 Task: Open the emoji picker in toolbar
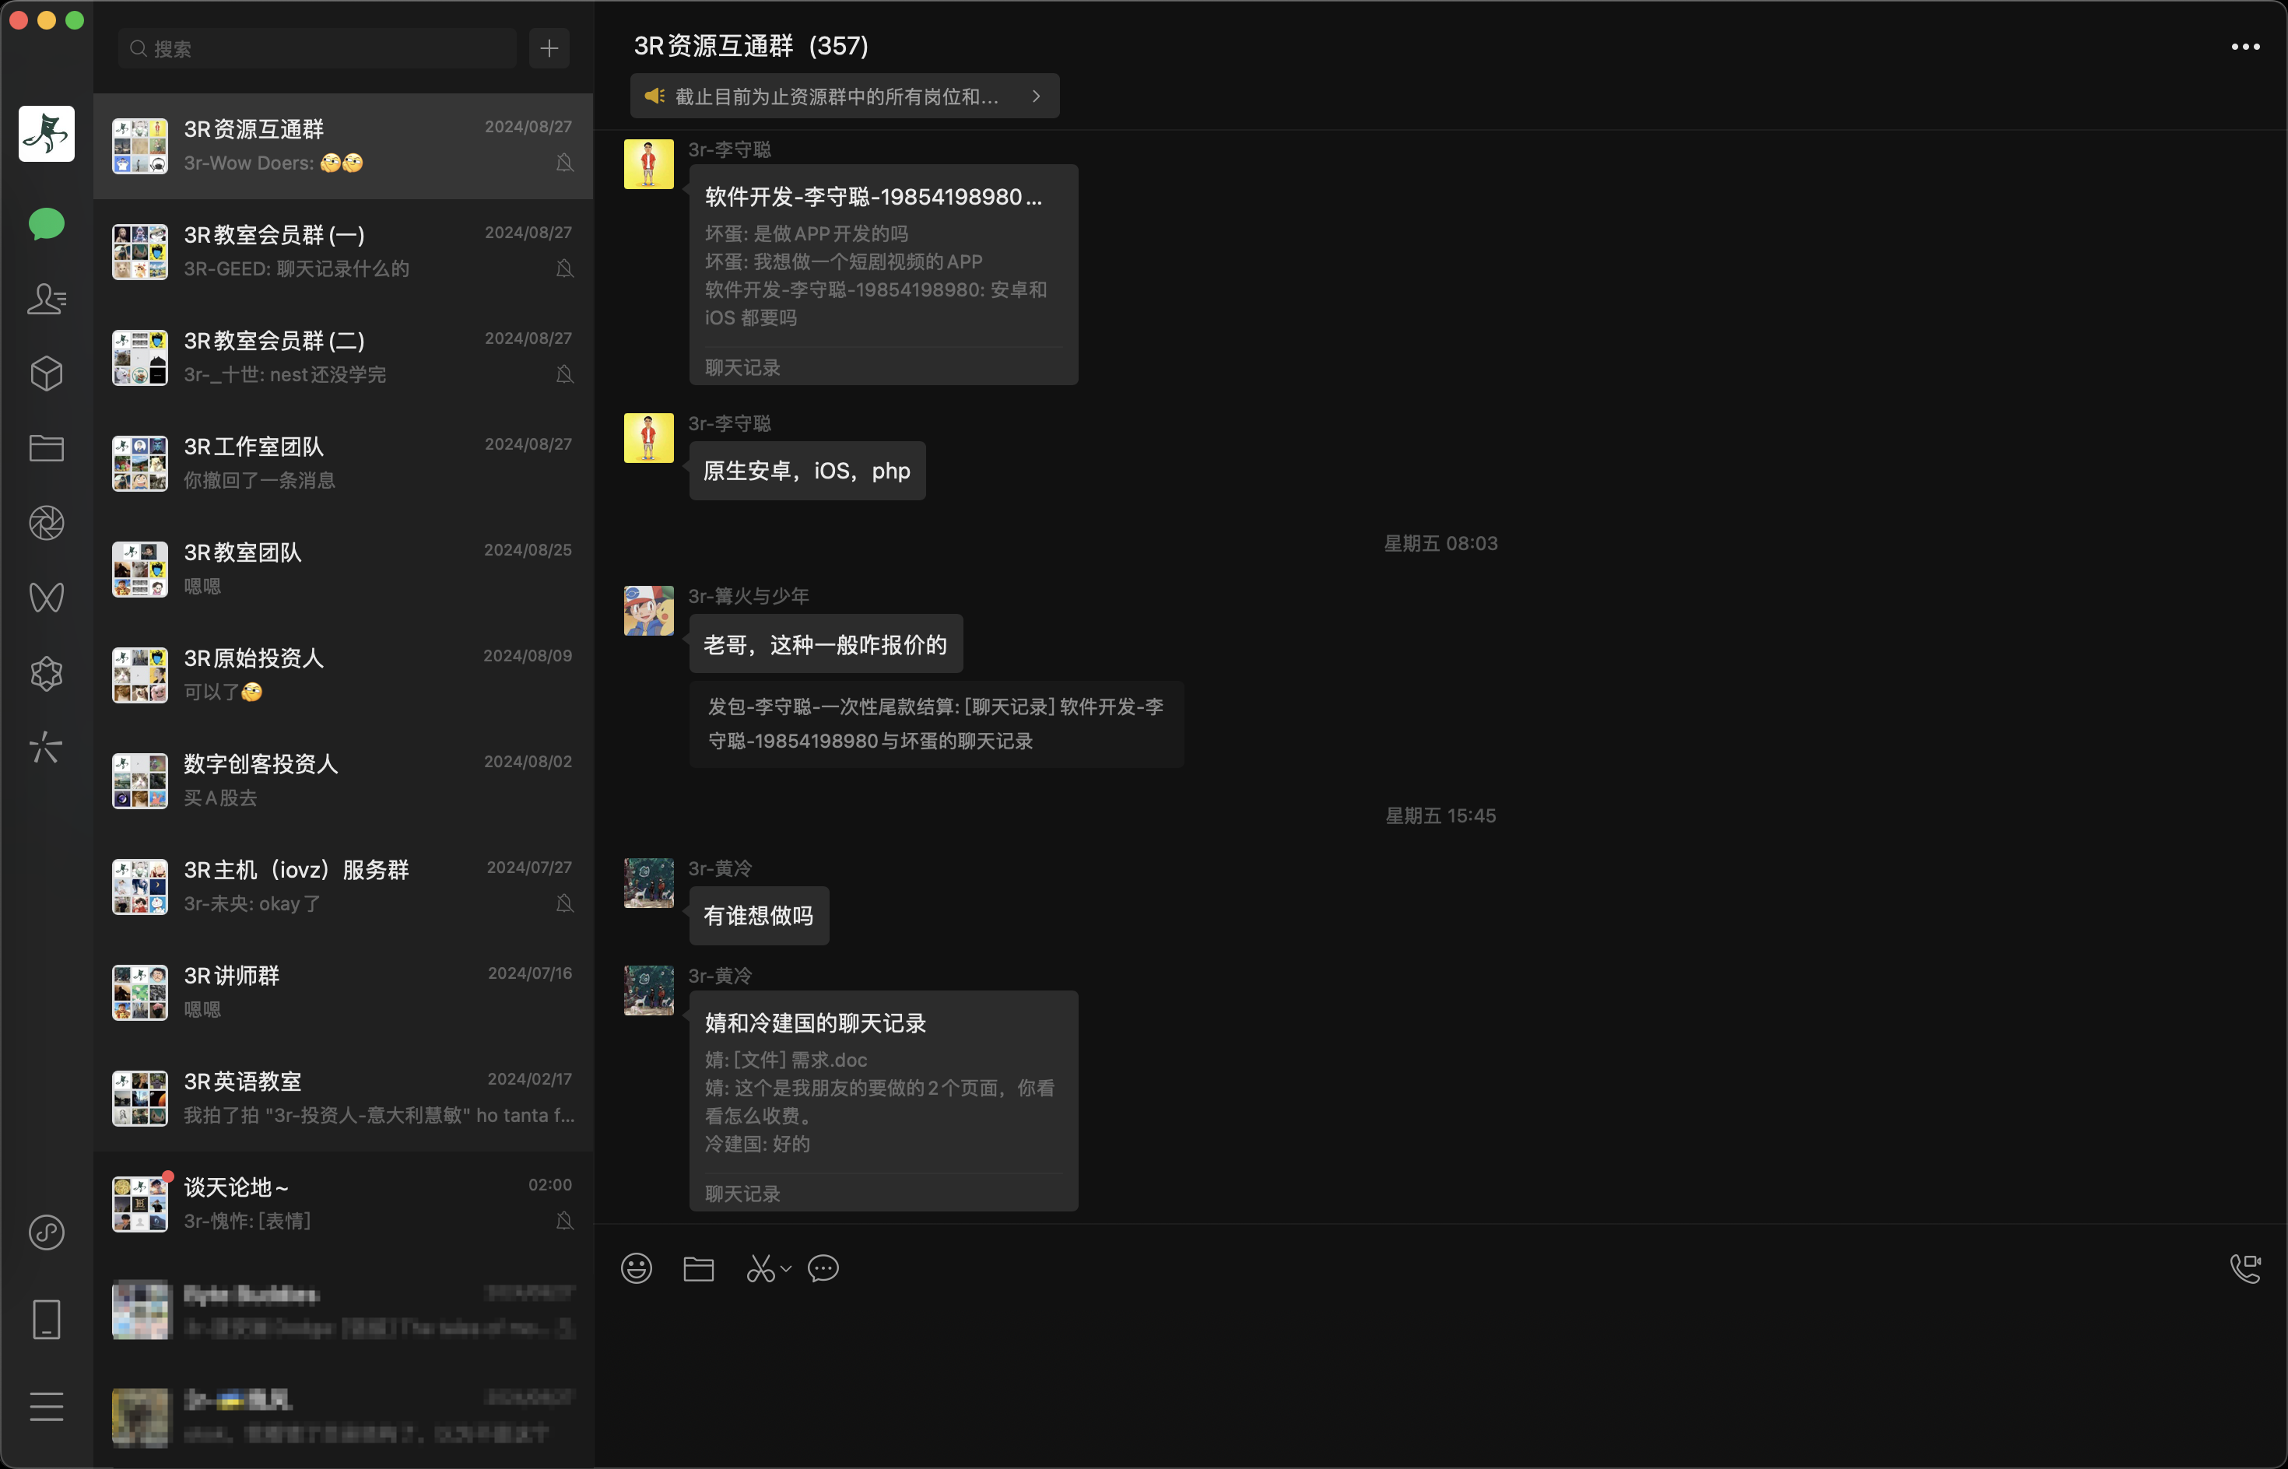click(x=637, y=1267)
